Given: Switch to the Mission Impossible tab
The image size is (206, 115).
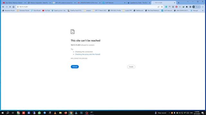Looking at the screenshot, I should pyautogui.click(x=39, y=3).
